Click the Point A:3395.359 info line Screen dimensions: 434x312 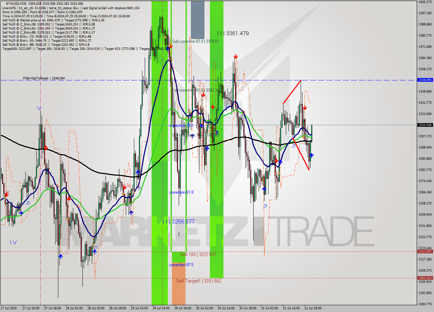(42, 12)
